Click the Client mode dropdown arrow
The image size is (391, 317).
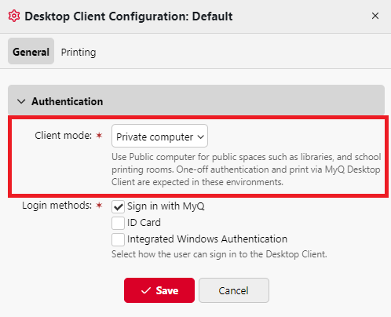[200, 137]
